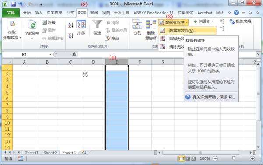Viewport: 263px width, 165px height.
Task: Open the Solver (规划求解) button
Action: [240, 21]
